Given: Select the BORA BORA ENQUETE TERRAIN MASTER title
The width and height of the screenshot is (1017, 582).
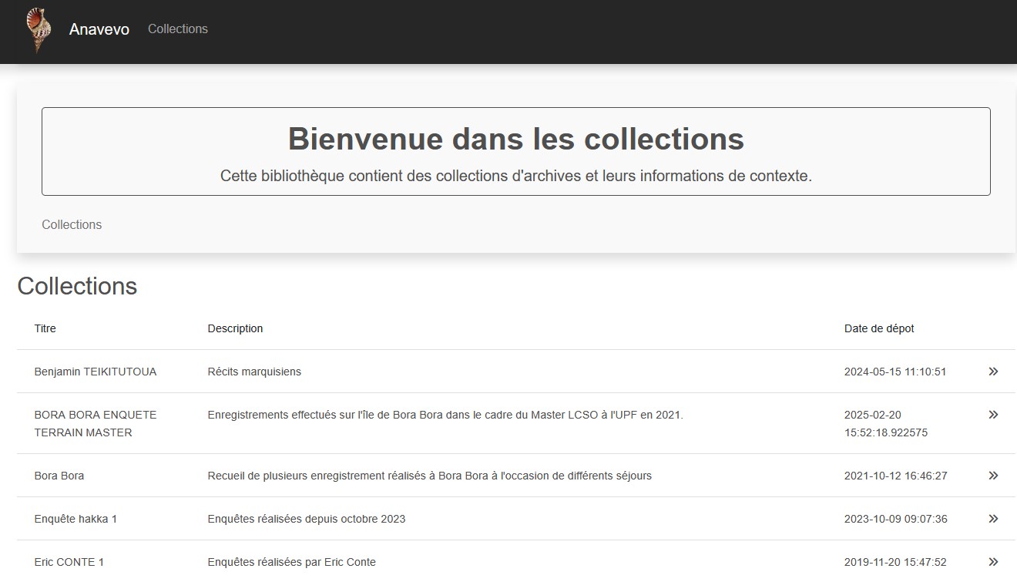Looking at the screenshot, I should point(96,423).
